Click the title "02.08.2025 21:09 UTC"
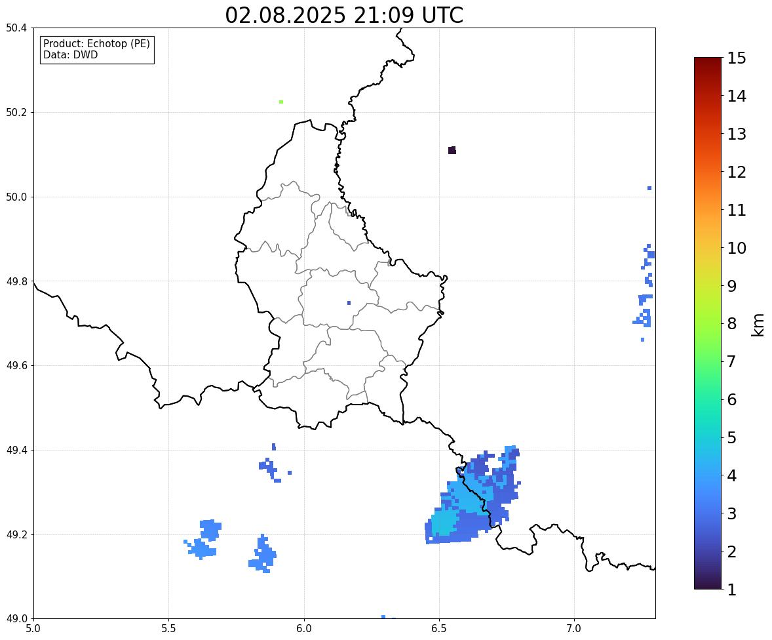The width and height of the screenshot is (772, 640). (344, 15)
